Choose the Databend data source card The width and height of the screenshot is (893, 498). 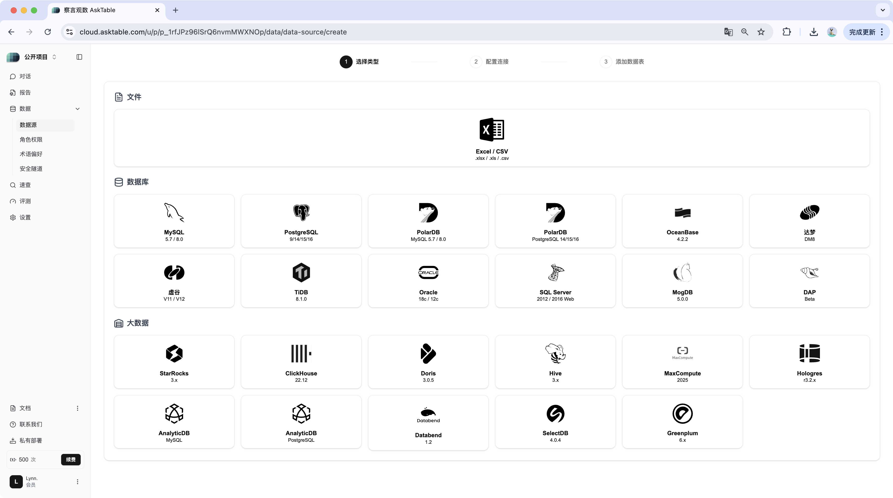coord(428,423)
